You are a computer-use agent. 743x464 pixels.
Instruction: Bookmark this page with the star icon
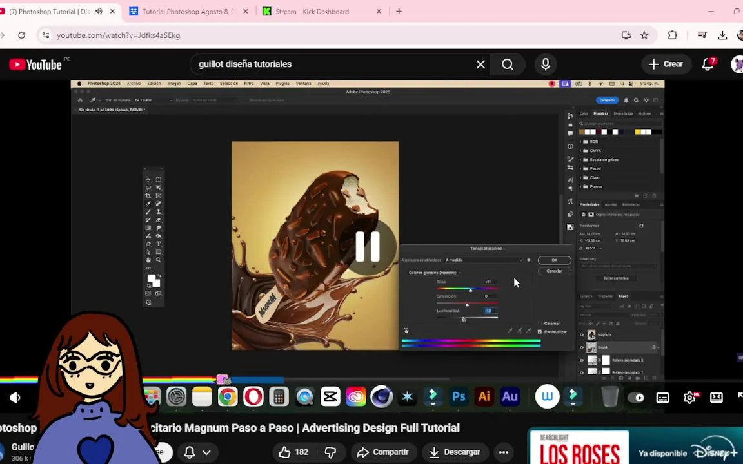[x=644, y=35]
